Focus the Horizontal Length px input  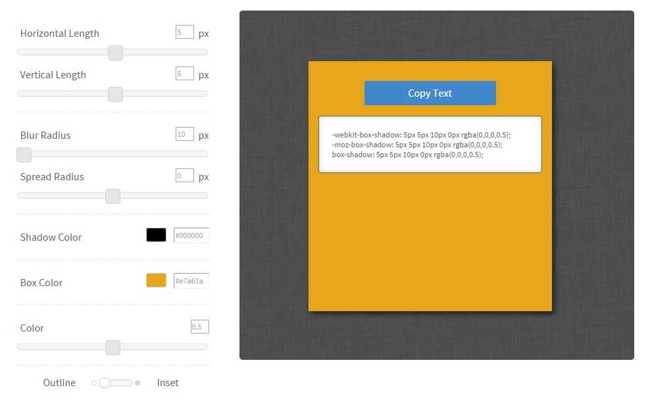point(184,32)
